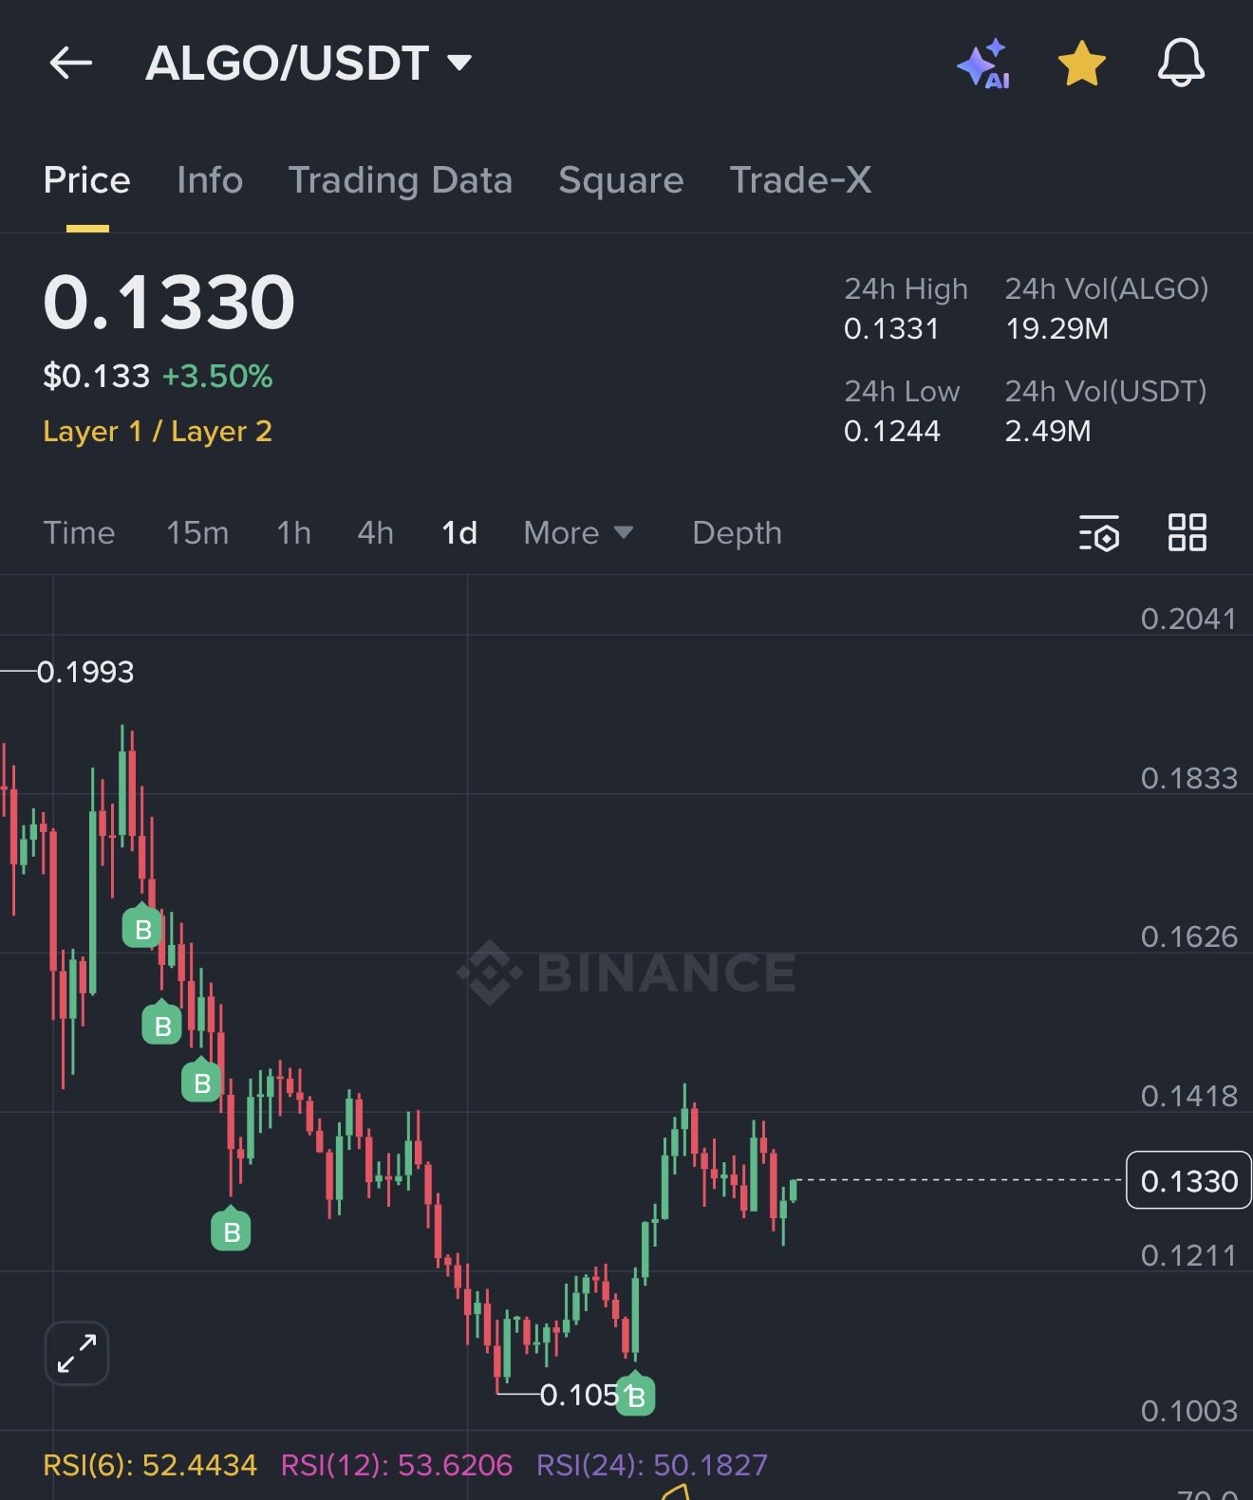Screen dimensions: 1253x1500
Task: Click the buy marker at chart low
Action: click(x=635, y=1396)
